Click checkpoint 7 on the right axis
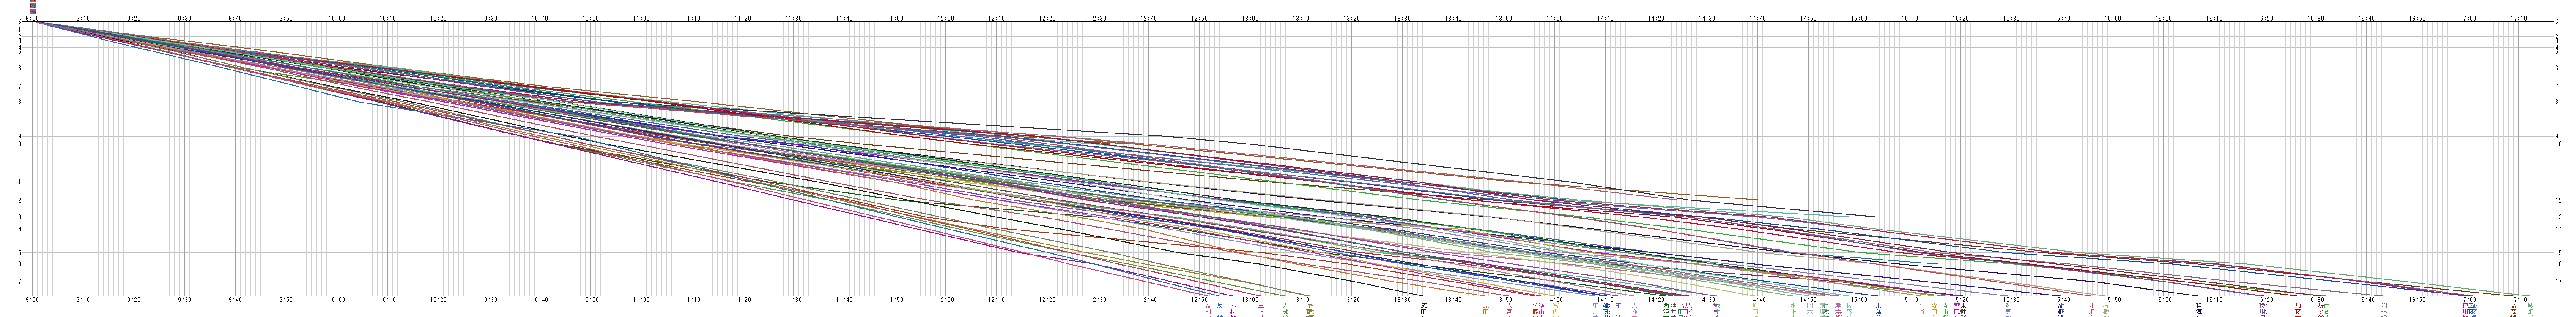Viewport: 2576px width, 317px height. point(2558,87)
